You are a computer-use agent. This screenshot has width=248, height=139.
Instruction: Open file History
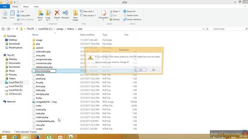coord(115,19)
